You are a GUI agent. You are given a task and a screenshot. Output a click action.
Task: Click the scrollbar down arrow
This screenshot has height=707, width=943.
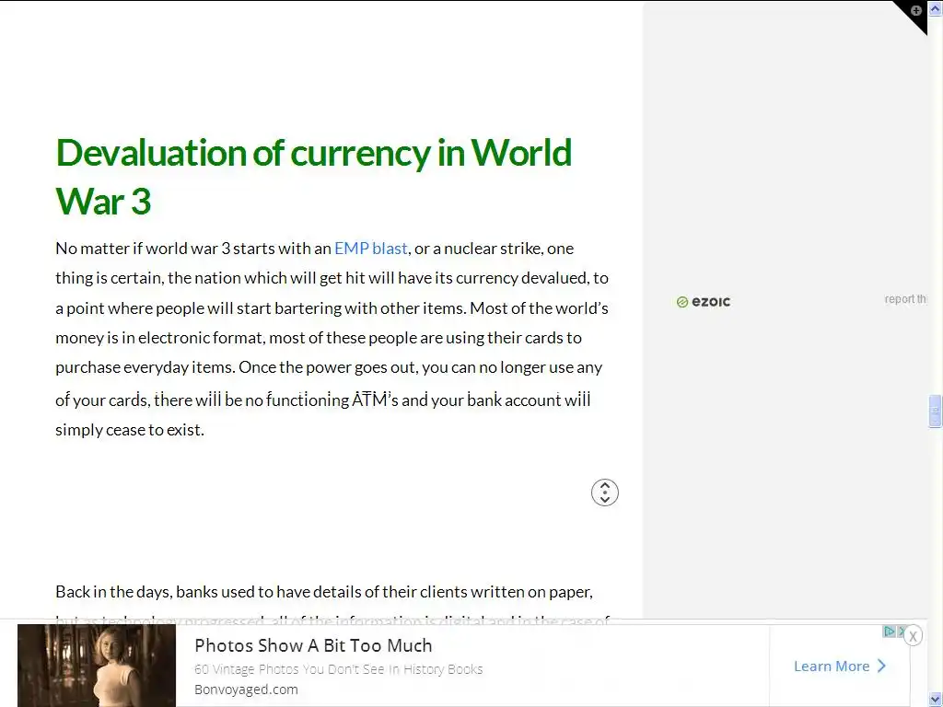936,699
